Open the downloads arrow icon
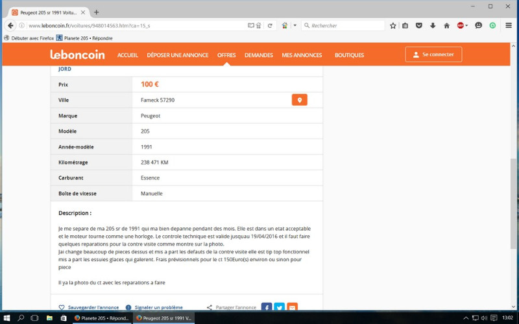Viewport: 519px width, 324px height. pos(433,25)
